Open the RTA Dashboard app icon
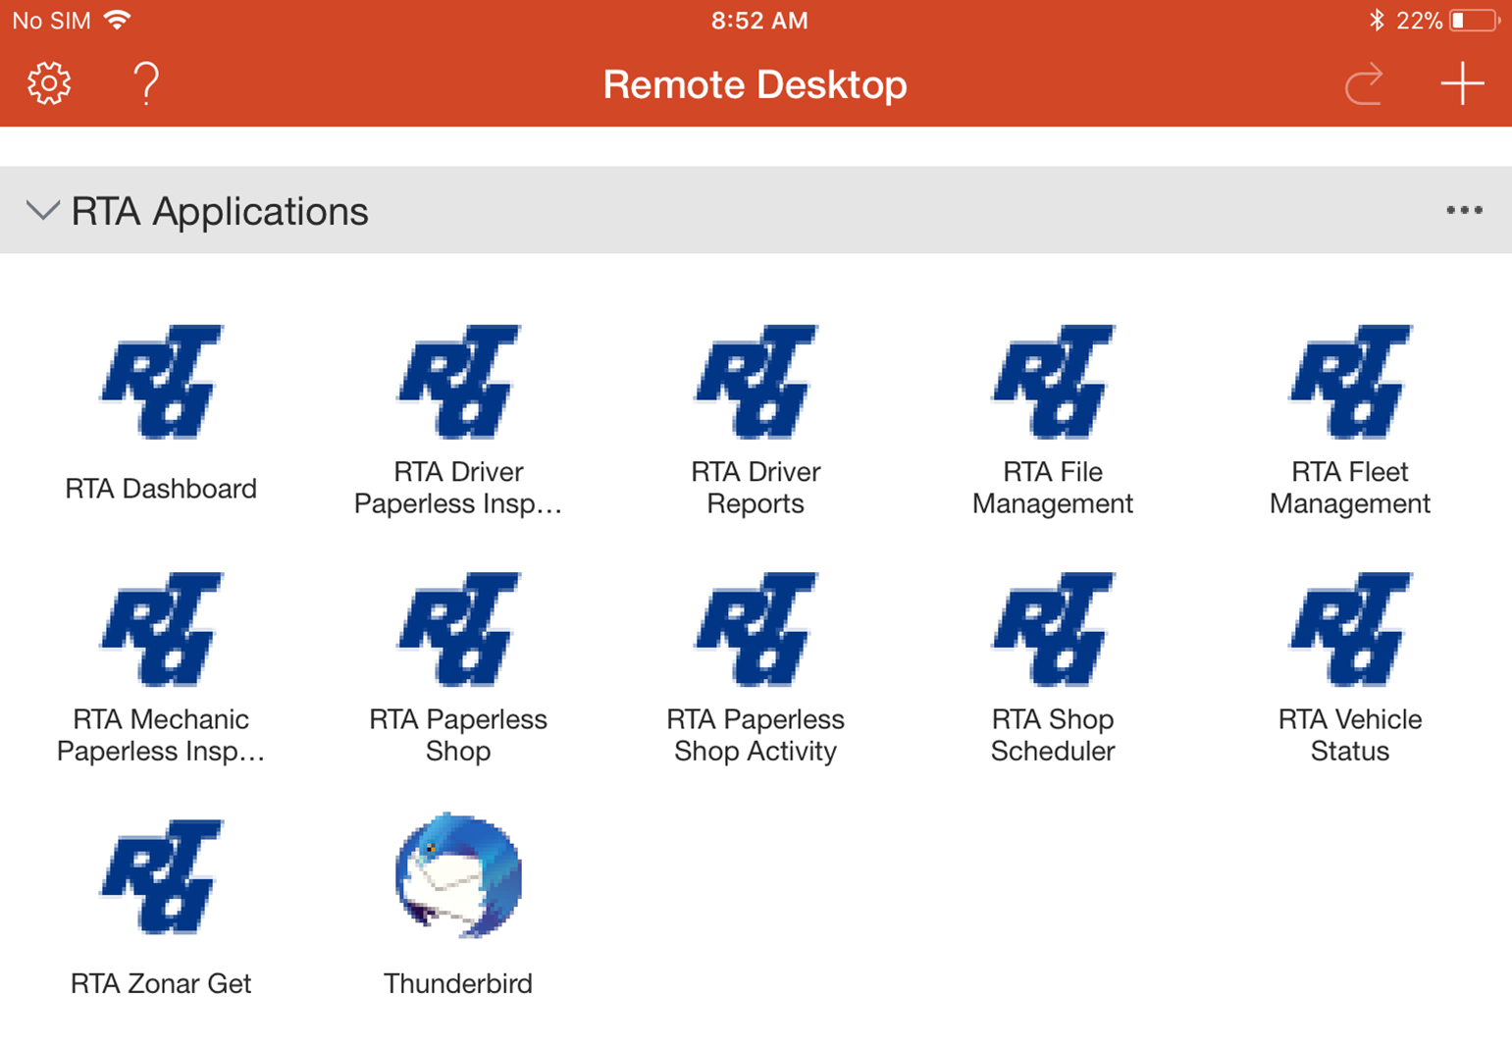Image resolution: width=1512 pixels, height=1049 pixels. click(161, 383)
